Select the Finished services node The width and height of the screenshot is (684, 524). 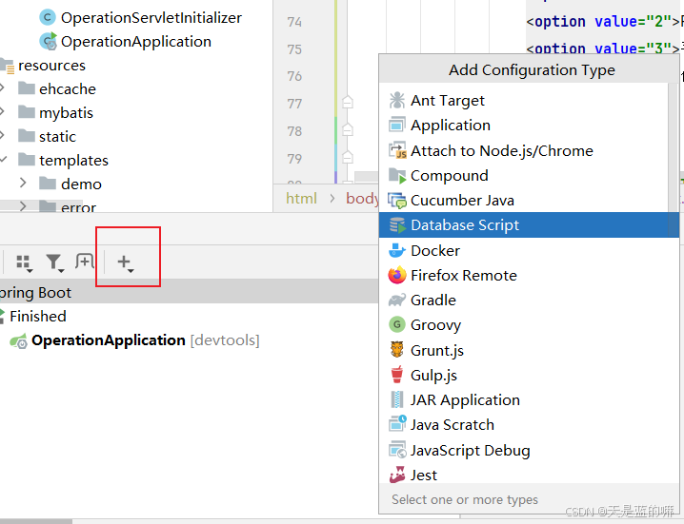click(x=38, y=317)
